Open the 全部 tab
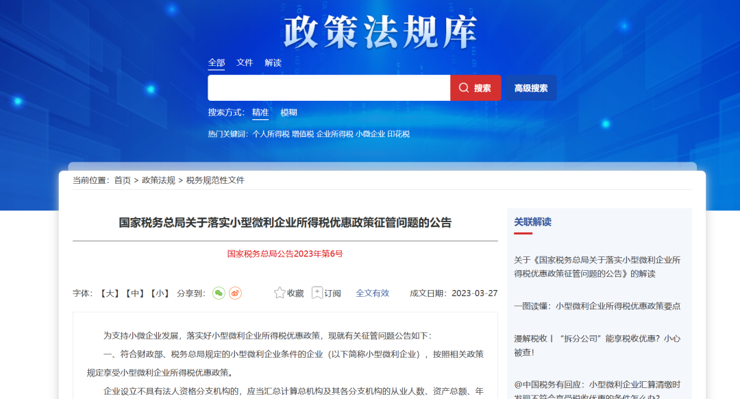The width and height of the screenshot is (740, 399). pyautogui.click(x=216, y=62)
